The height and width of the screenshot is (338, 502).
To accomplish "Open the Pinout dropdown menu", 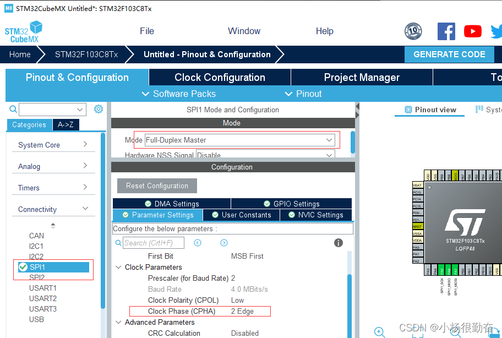I will [x=303, y=94].
